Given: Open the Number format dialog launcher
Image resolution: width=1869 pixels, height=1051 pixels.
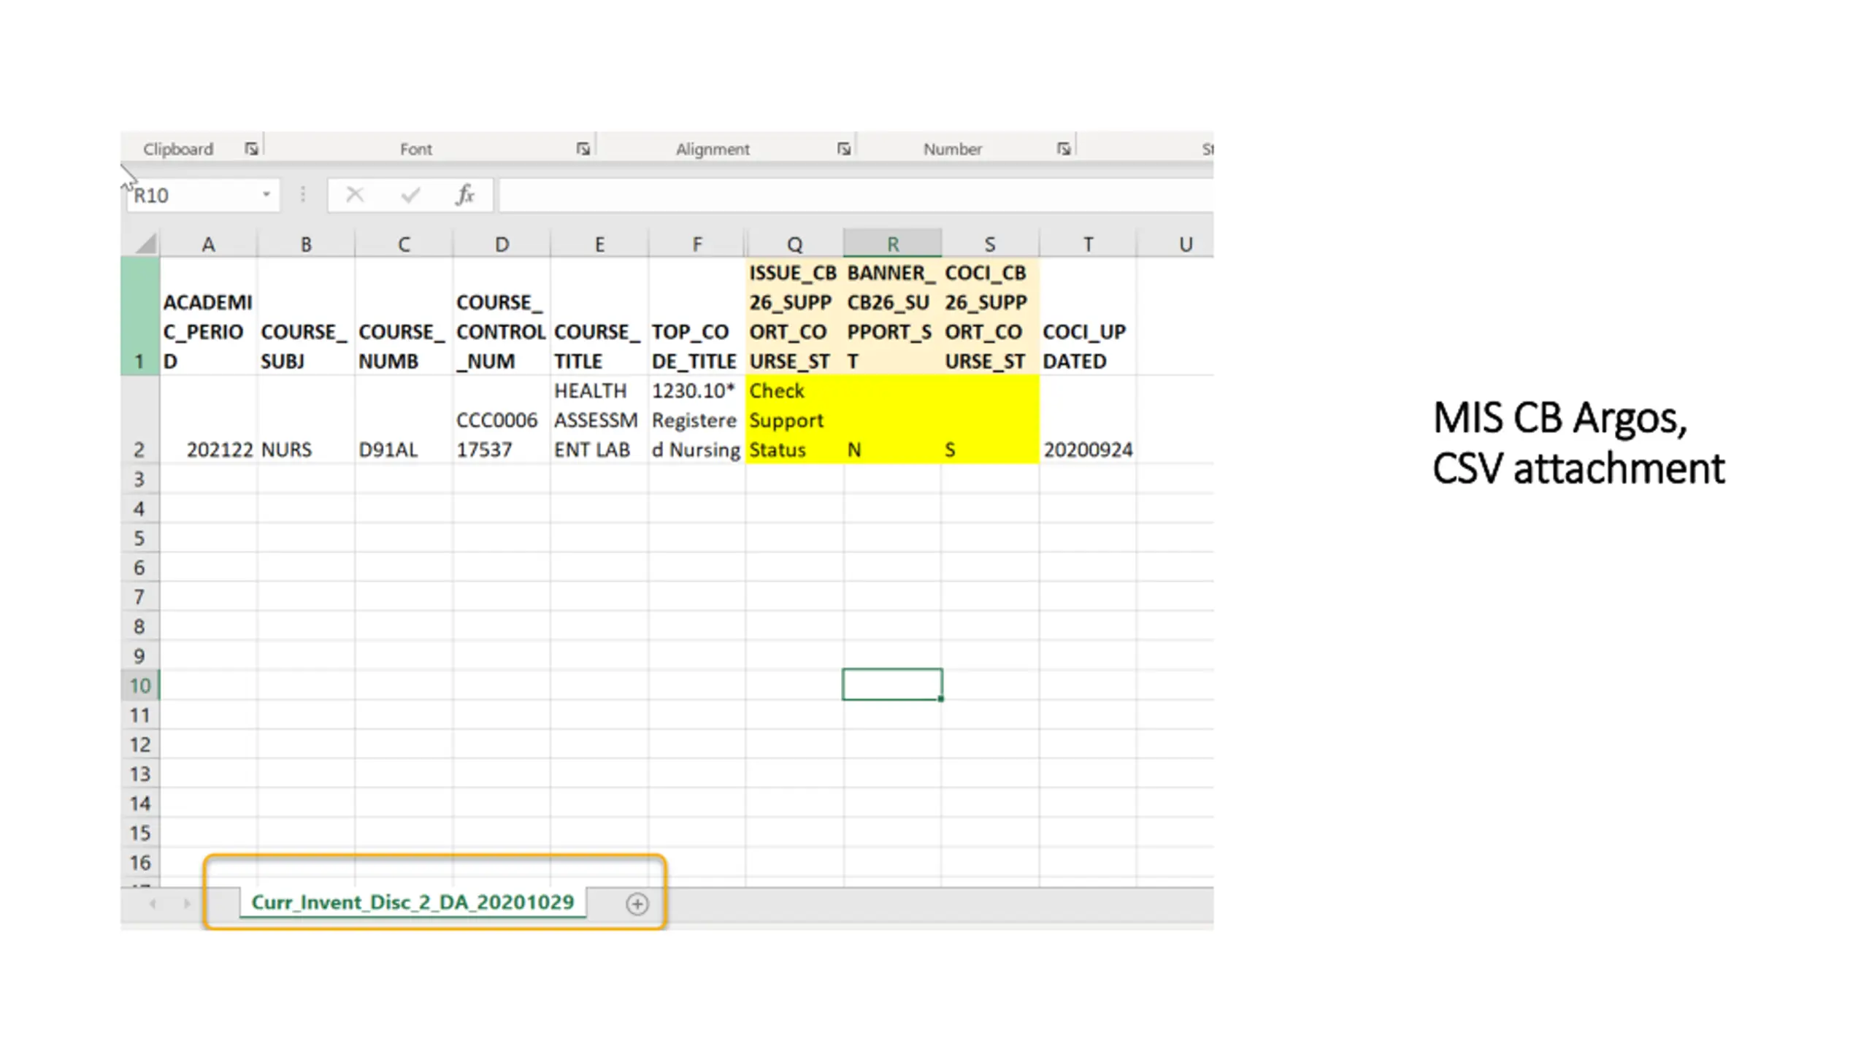Looking at the screenshot, I should (1064, 149).
